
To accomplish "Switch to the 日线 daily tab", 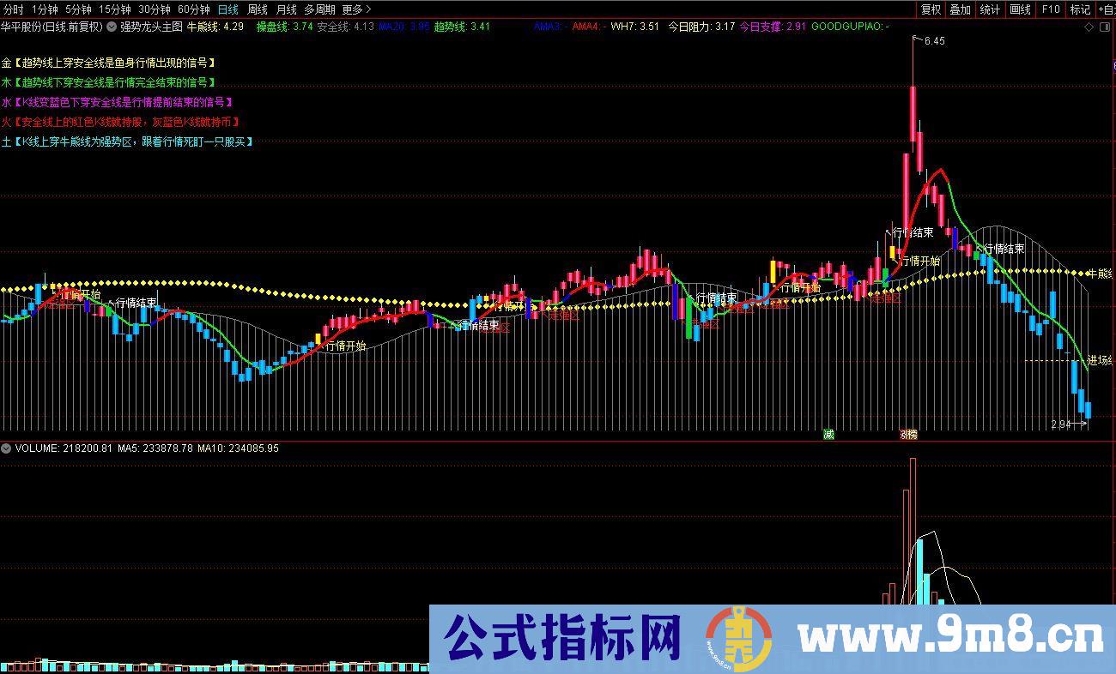I will point(228,9).
